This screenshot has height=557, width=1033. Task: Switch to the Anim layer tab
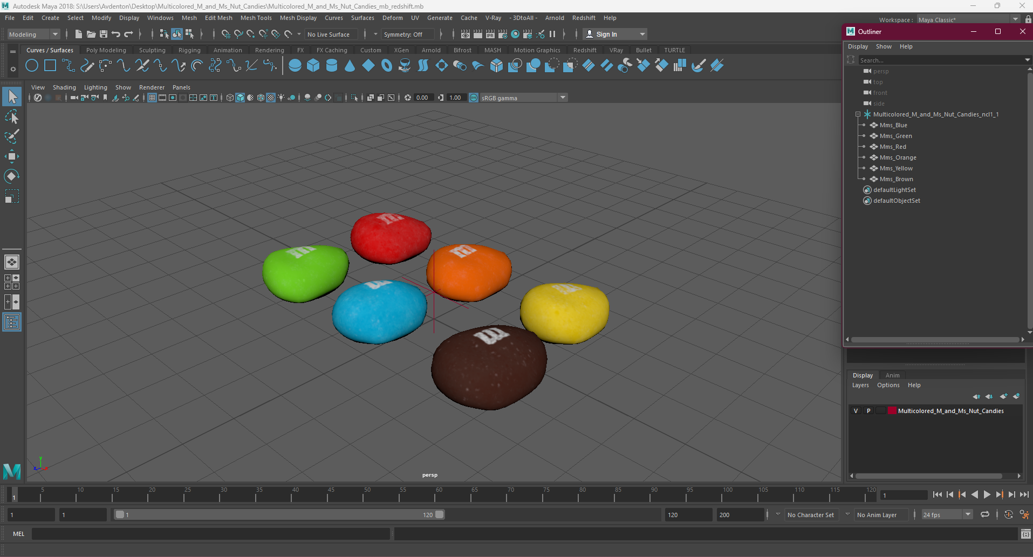pos(892,375)
